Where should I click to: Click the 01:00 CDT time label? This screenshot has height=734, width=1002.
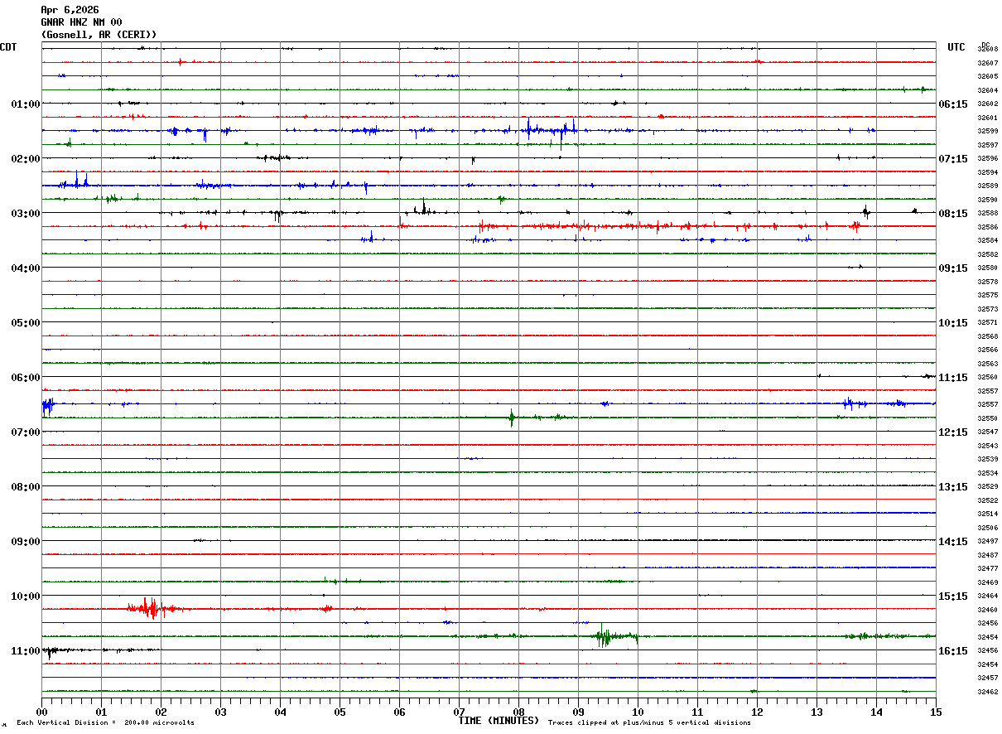tap(26, 104)
